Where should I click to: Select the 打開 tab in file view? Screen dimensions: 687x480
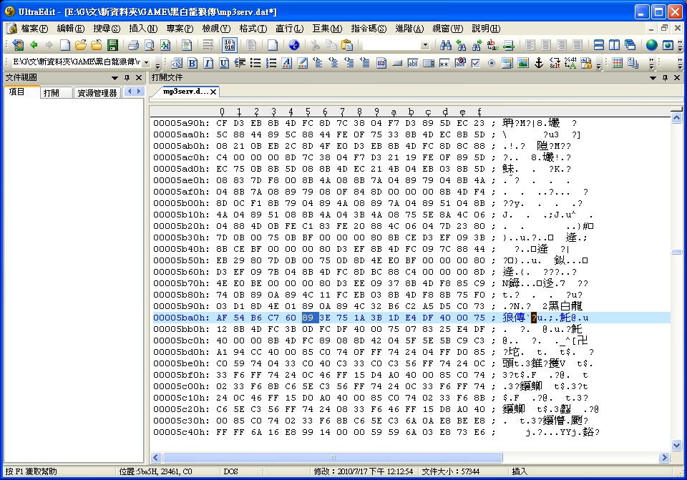click(52, 93)
